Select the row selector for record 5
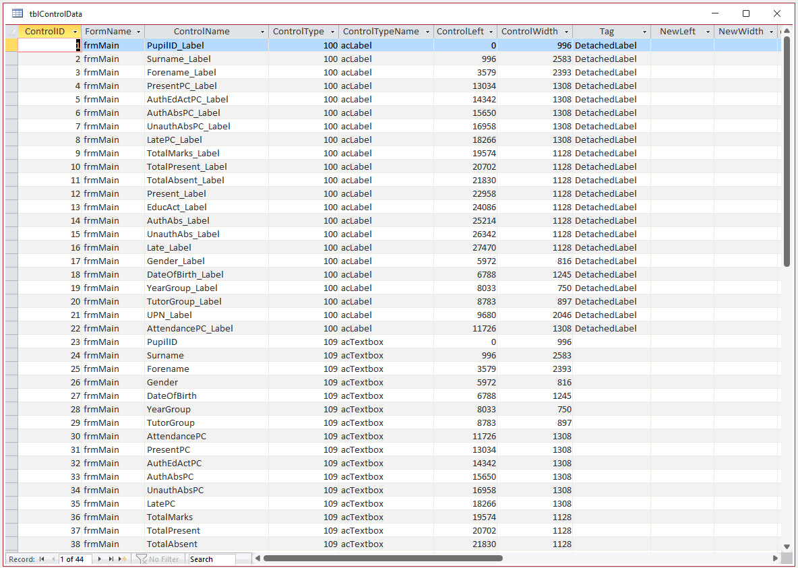Viewport: 798px width, 568px height. tap(11, 99)
